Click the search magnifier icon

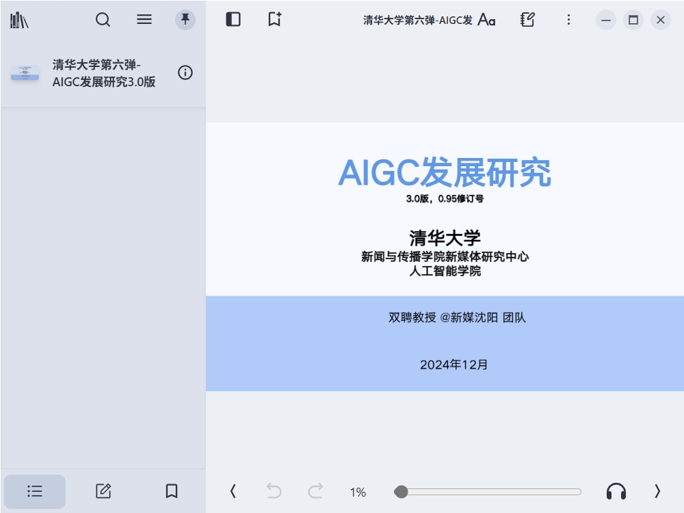tap(103, 20)
